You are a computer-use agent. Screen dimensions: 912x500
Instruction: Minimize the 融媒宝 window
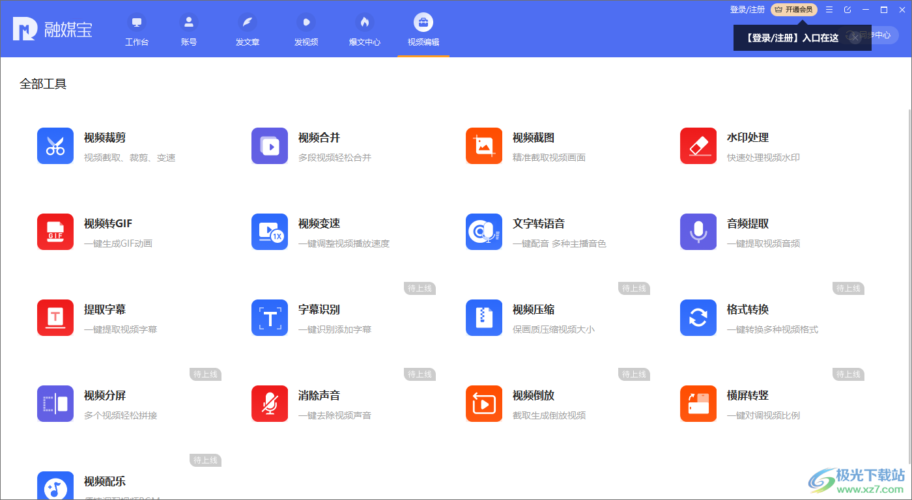click(x=866, y=10)
